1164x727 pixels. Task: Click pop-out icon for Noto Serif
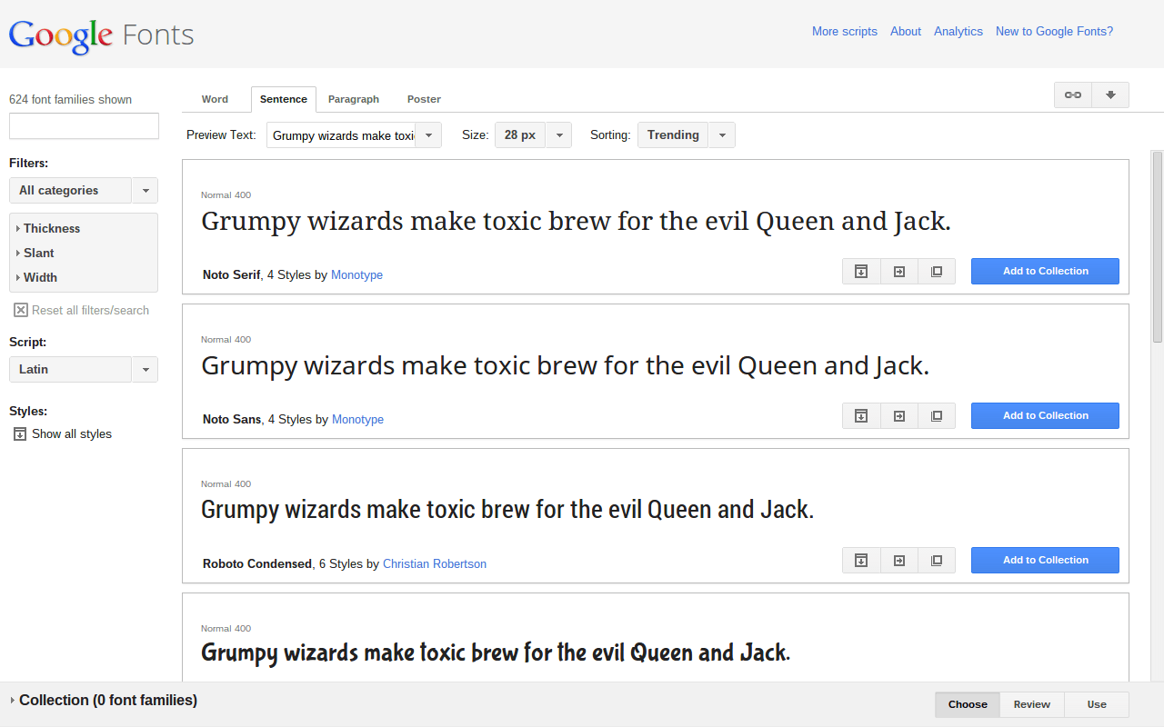(x=937, y=272)
